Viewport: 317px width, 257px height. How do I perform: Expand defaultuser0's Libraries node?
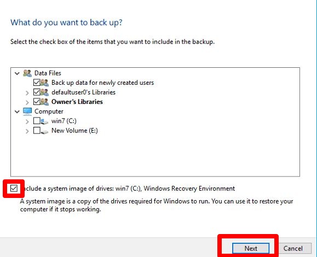[x=27, y=93]
